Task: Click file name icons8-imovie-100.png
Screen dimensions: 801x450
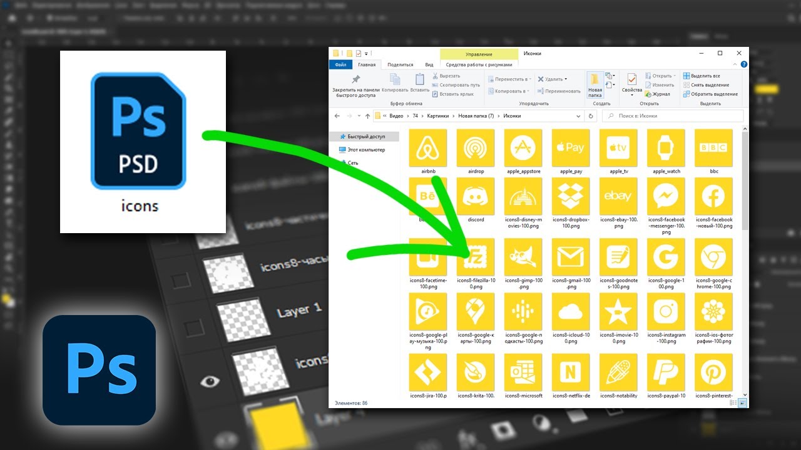Action: 618,338
